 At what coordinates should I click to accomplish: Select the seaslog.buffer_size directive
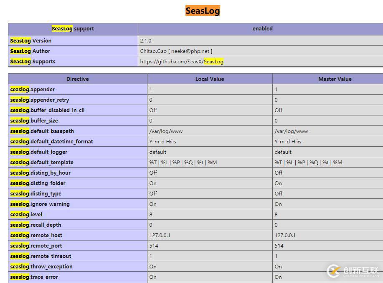pos(34,121)
